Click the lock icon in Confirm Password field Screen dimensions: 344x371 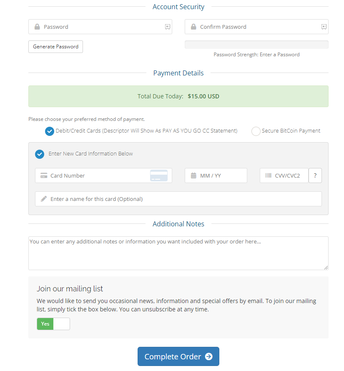coord(193,26)
